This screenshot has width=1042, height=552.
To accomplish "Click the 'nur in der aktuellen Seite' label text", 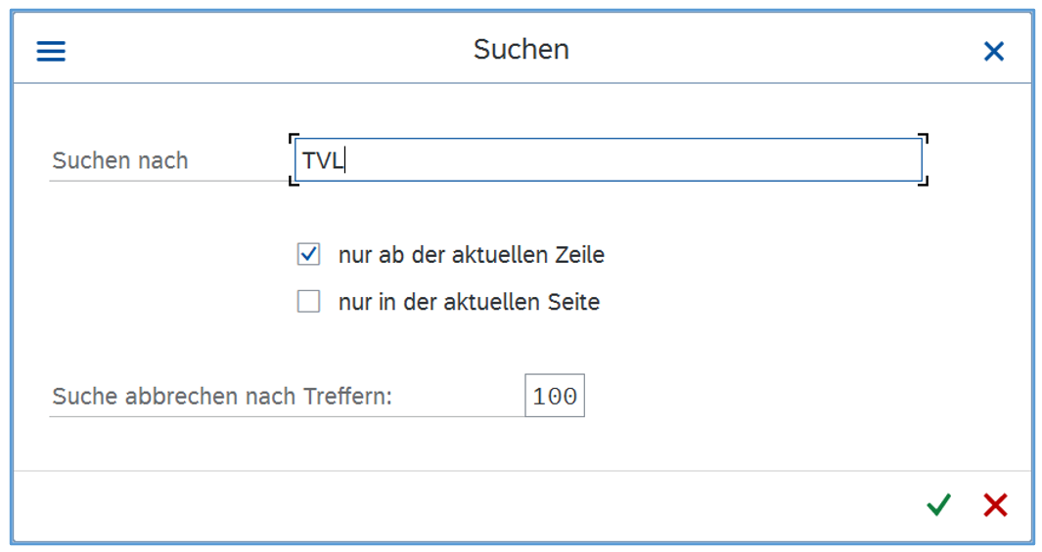I will (469, 303).
